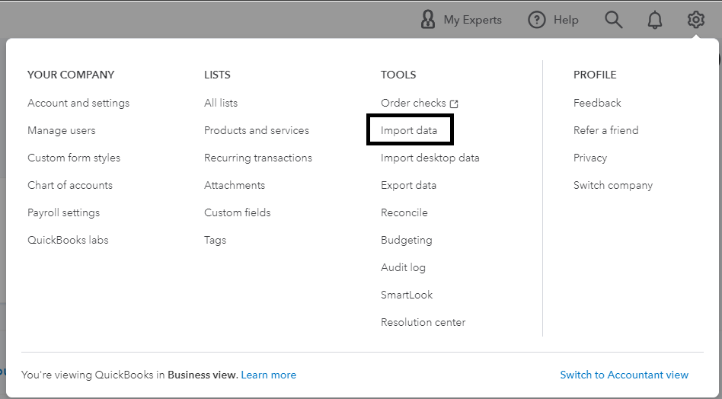This screenshot has width=722, height=399.
Task: Click the Help text label
Action: click(566, 20)
